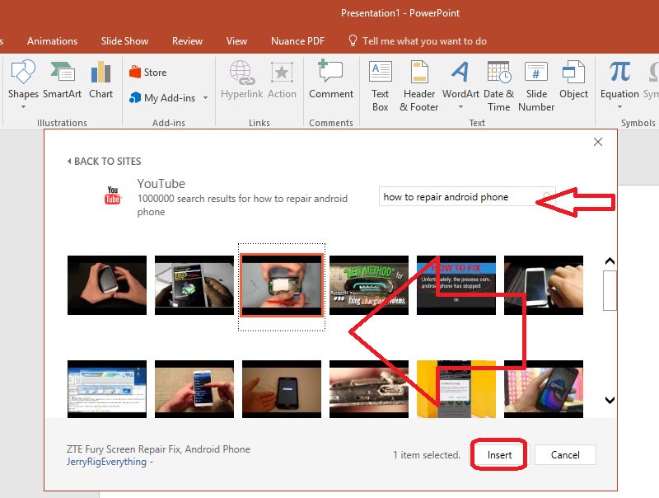659x498 pixels.
Task: Insert the selected video
Action: pos(499,454)
